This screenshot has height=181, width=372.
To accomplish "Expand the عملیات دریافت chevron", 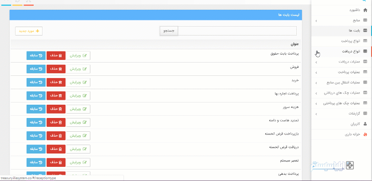I will pyautogui.click(x=316, y=62).
